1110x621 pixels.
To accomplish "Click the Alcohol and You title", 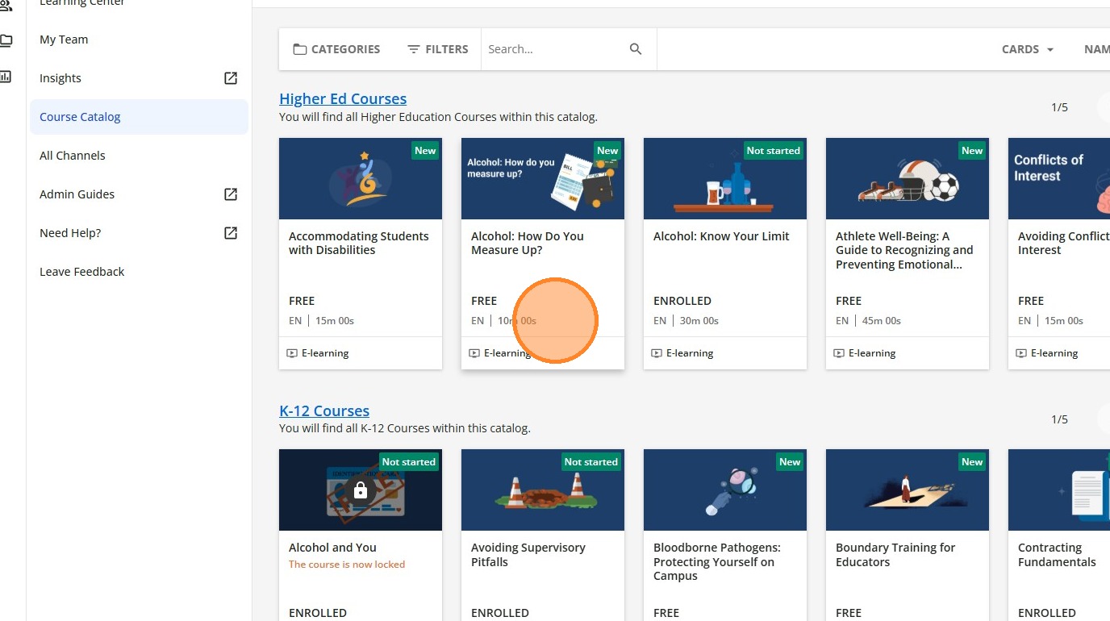I will [332, 548].
